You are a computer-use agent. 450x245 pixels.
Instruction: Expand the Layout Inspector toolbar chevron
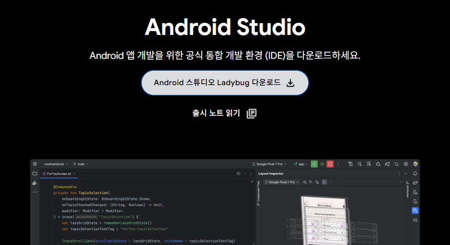point(401,182)
